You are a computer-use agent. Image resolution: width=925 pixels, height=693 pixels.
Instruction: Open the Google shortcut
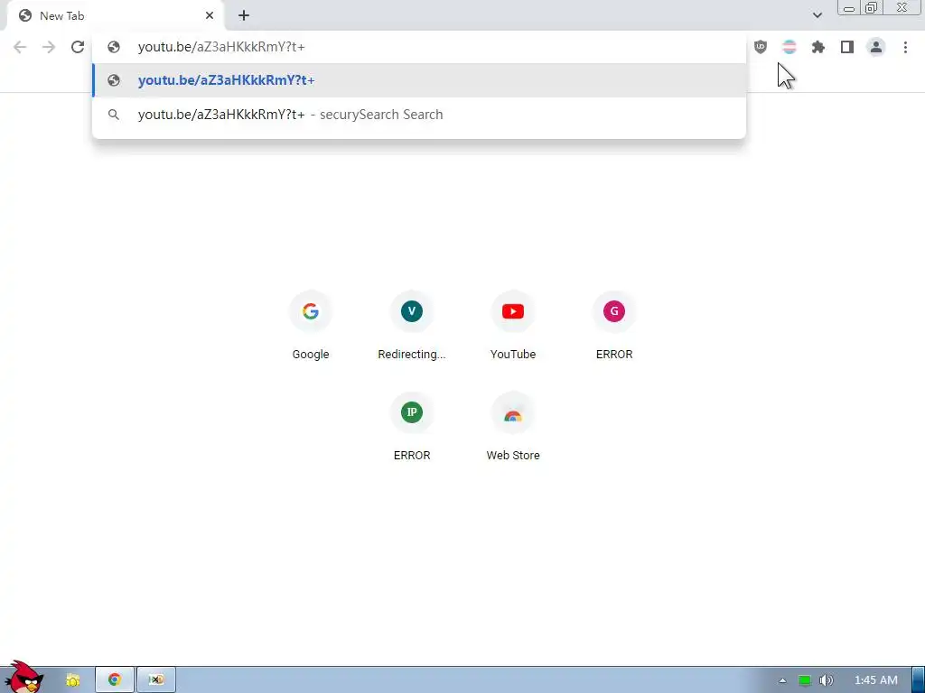tap(311, 327)
